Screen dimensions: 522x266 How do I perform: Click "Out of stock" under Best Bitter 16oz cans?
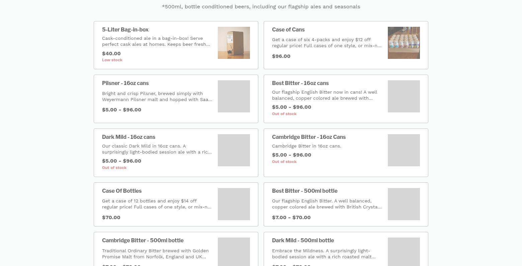(284, 114)
